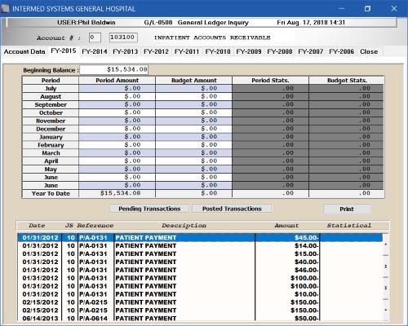Click the April period label
The height and width of the screenshot is (326, 408).
coord(51,161)
